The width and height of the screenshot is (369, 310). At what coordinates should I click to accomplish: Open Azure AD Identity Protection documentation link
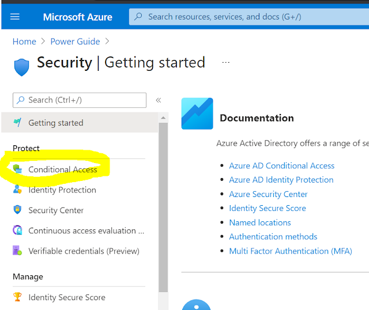pos(281,180)
